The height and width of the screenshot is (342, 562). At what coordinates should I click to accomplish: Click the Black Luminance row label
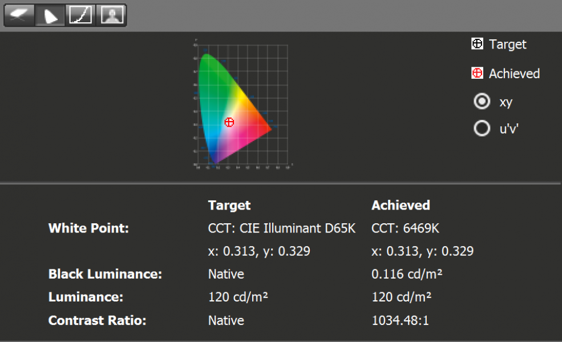click(105, 274)
